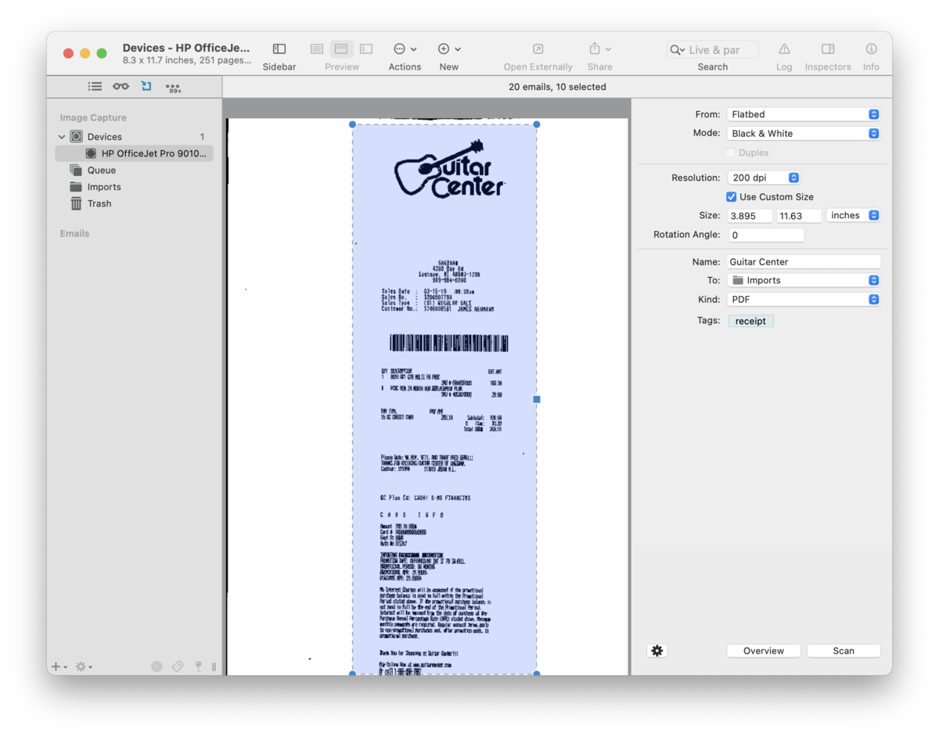
Task: Click the Overview button
Action: [764, 651]
